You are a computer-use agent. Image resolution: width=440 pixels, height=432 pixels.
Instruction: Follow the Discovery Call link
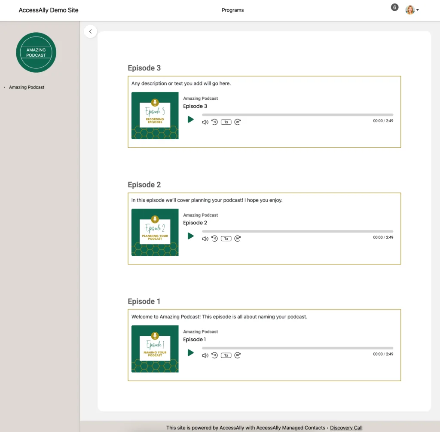(x=346, y=428)
